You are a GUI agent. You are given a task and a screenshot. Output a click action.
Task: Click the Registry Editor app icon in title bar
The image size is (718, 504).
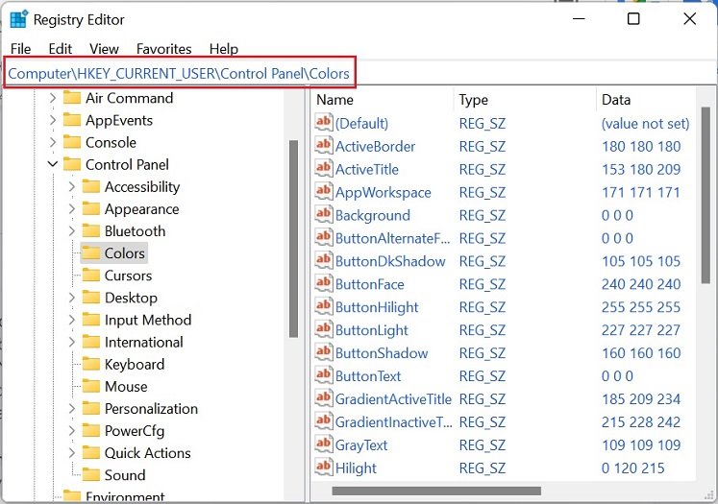[18, 19]
